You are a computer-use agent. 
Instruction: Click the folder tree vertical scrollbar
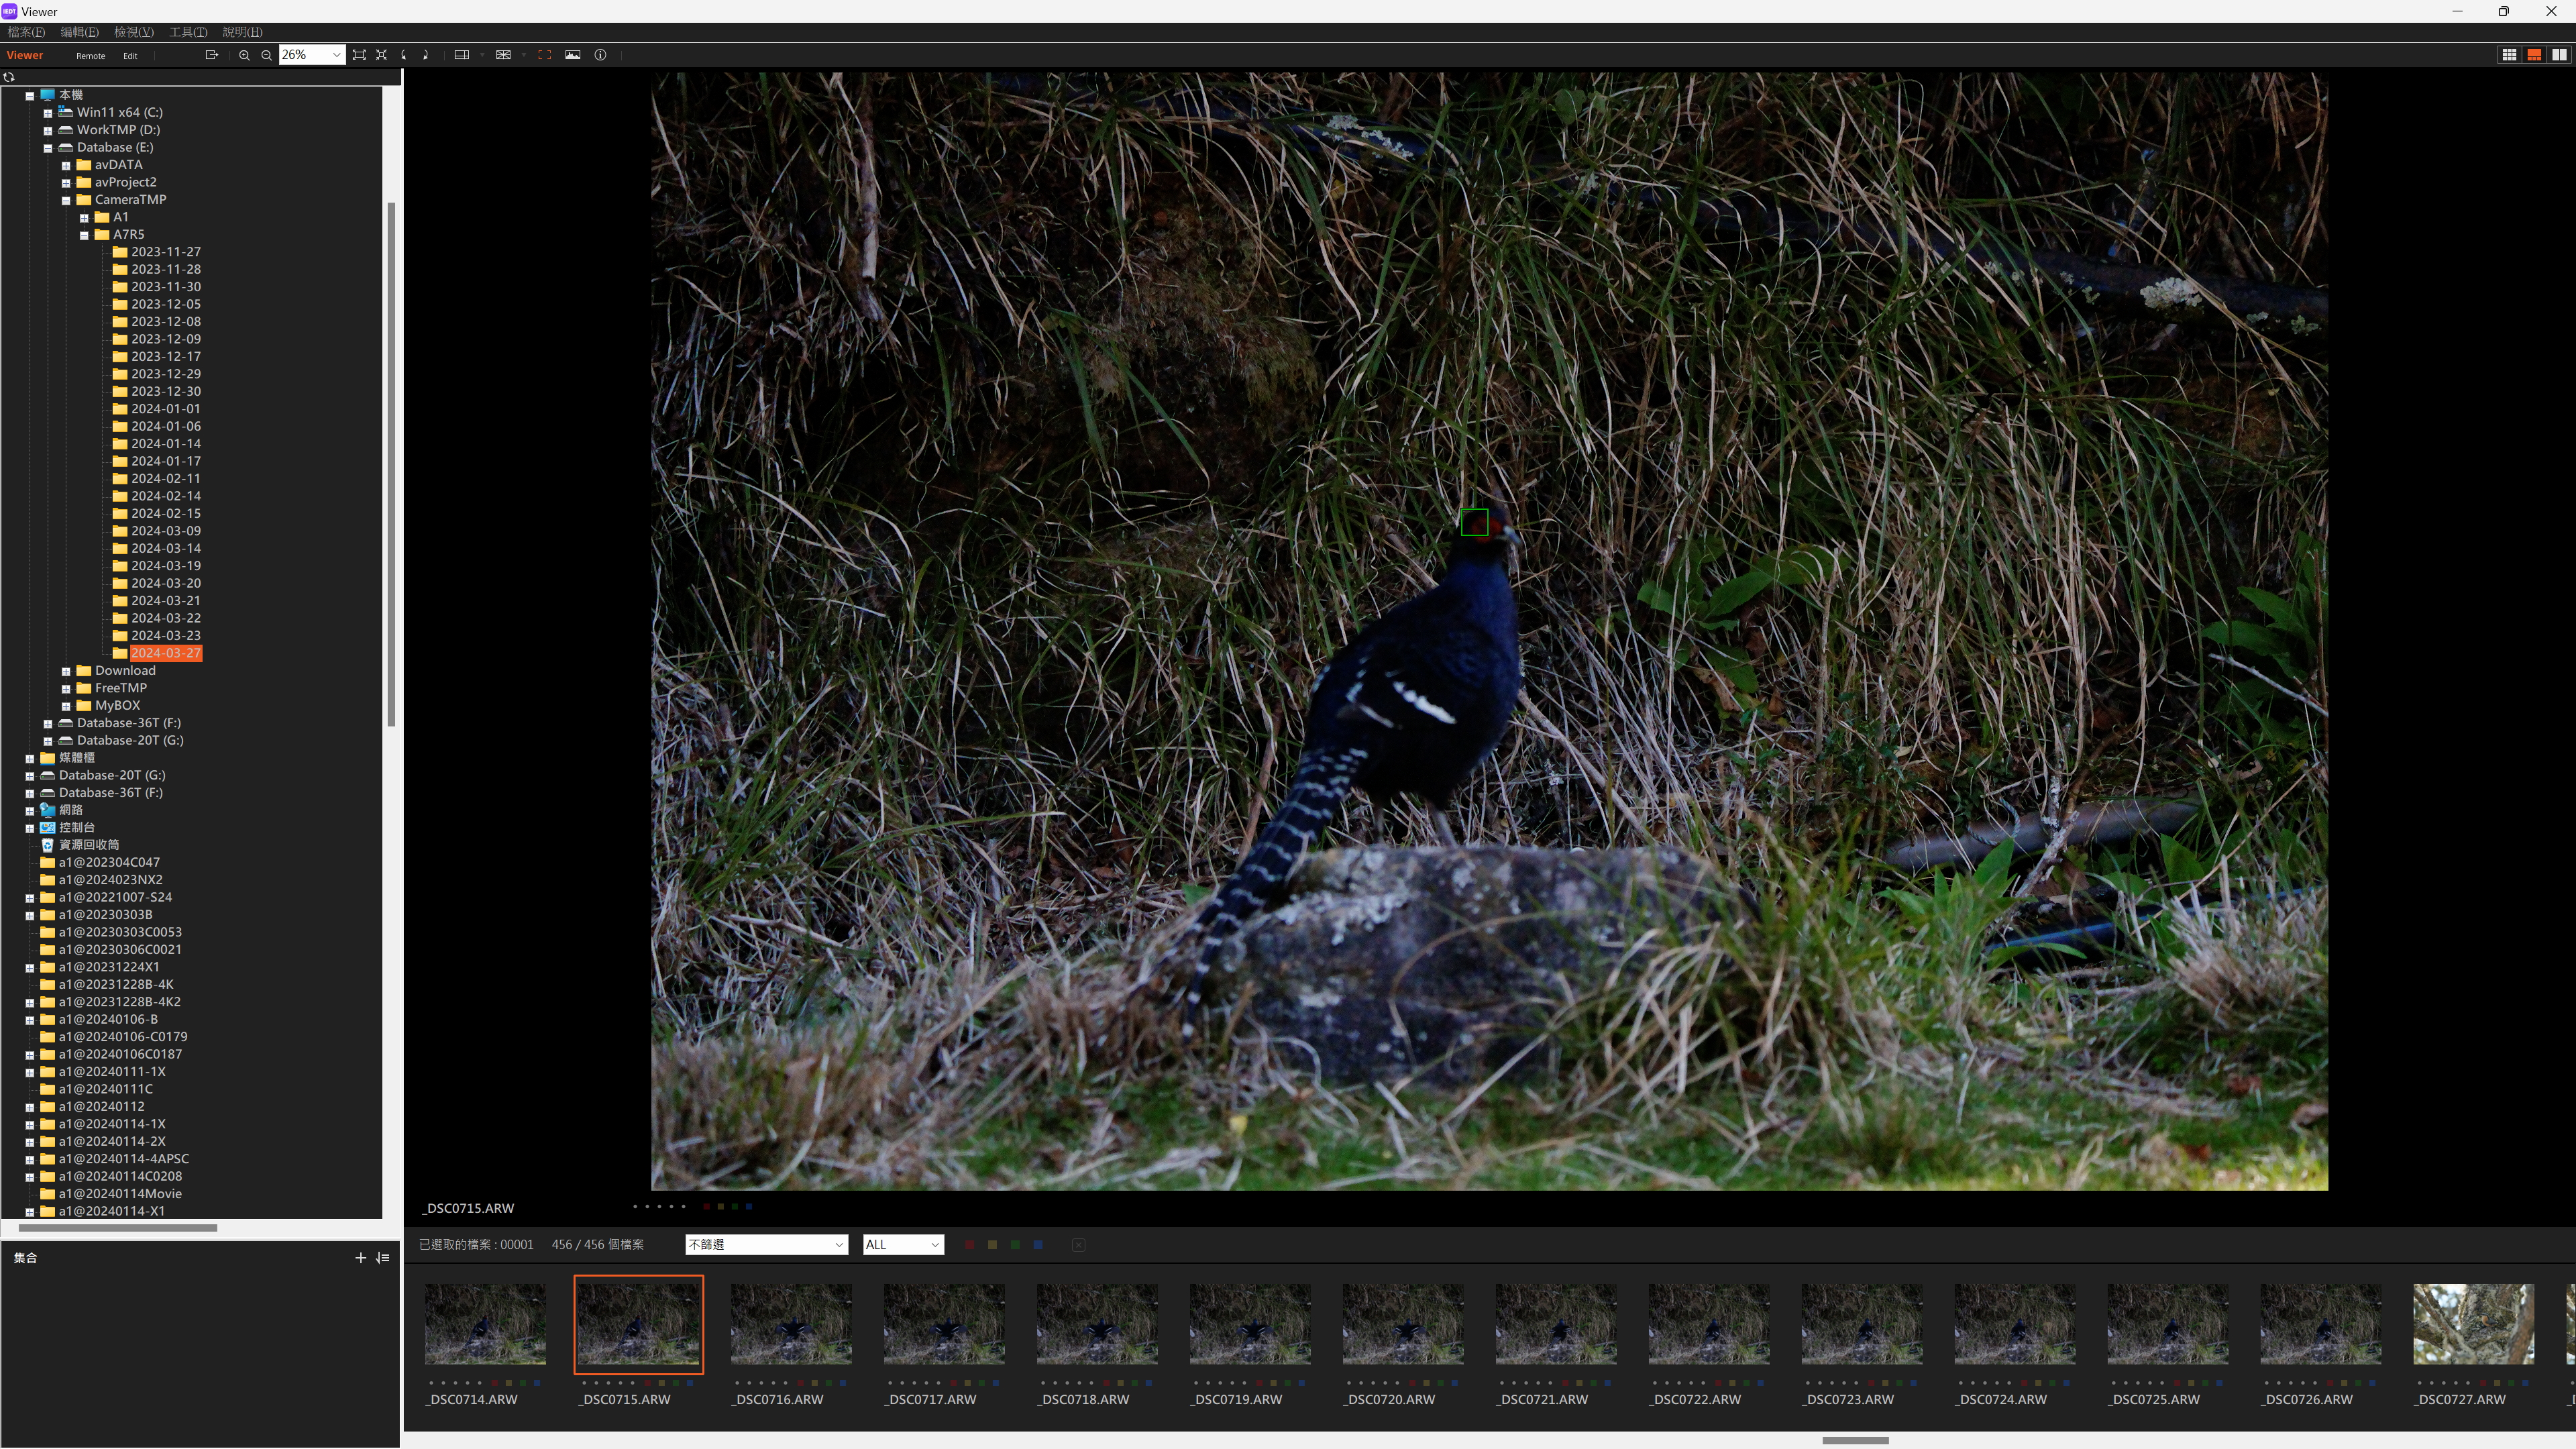pyautogui.click(x=391, y=464)
